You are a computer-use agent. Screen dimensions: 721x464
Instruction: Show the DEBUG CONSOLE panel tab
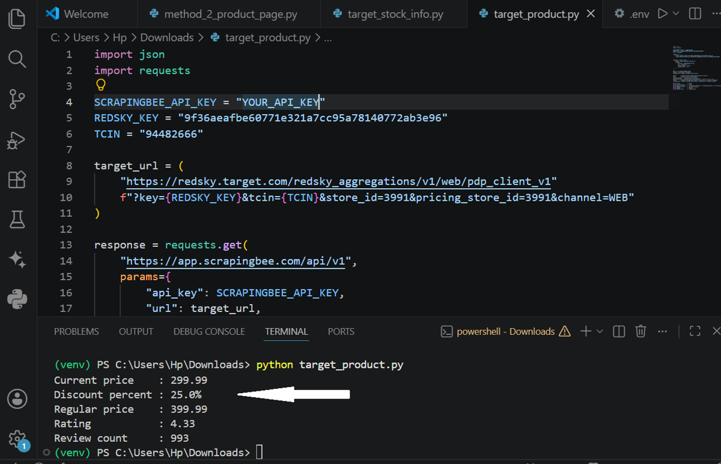209,331
